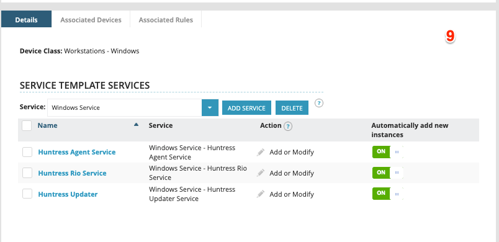
Task: Open the Huntress Agent Service link
Action: pos(77,152)
